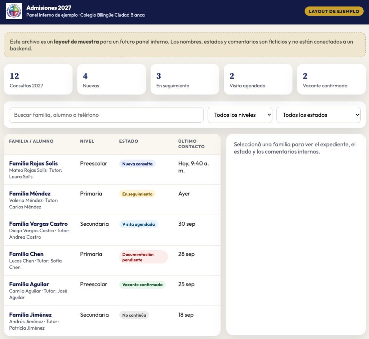369x339 pixels.
Task: Click 'Seleccioná una familia' placeholder text
Action: click(295, 148)
